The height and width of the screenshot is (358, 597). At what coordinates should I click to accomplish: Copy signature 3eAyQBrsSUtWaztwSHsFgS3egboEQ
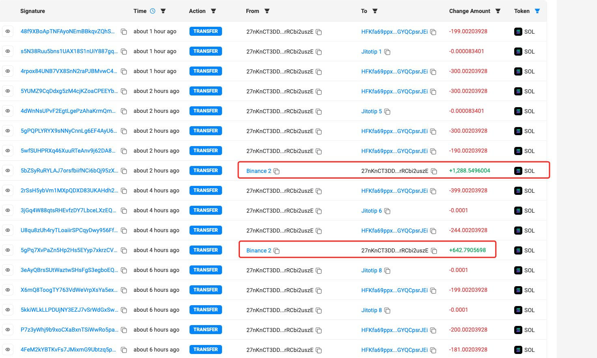124,270
